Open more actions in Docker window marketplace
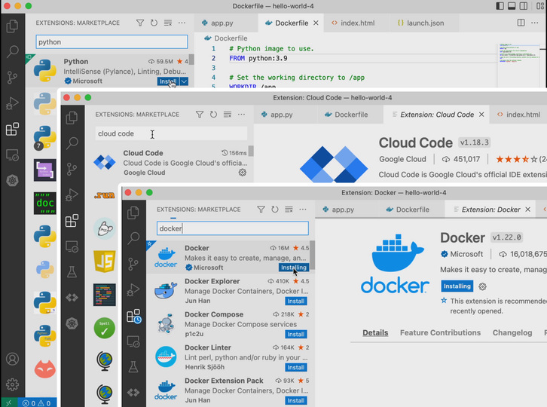This screenshot has height=407, width=547. click(303, 210)
